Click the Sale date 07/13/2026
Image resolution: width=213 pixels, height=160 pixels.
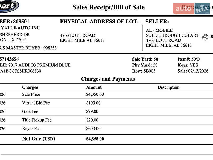click(x=198, y=71)
